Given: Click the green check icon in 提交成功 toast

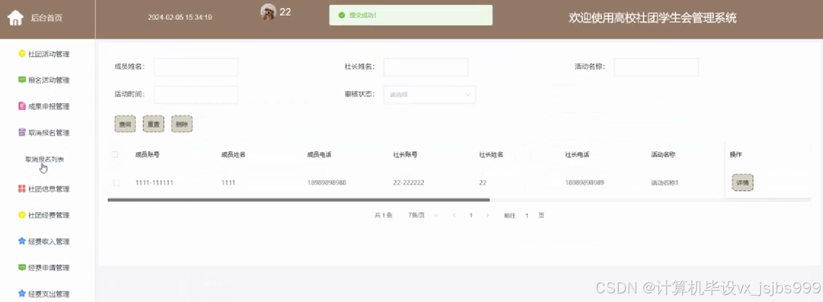Looking at the screenshot, I should pyautogui.click(x=341, y=15).
